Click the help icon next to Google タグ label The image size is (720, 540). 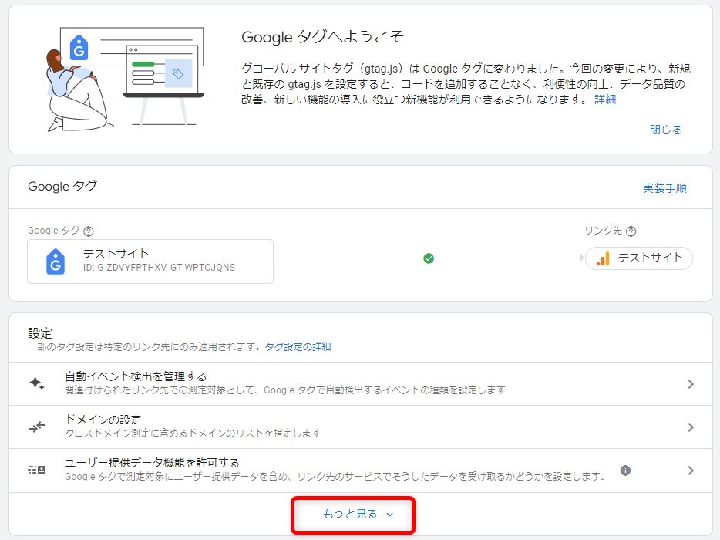(x=89, y=231)
